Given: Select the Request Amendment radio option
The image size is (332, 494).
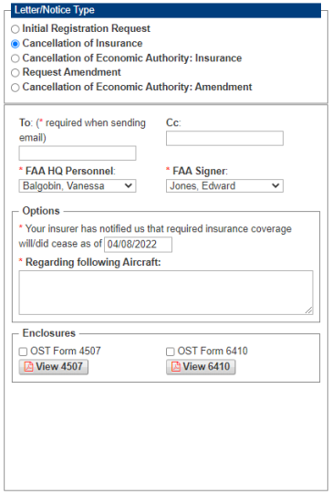Looking at the screenshot, I should click(x=16, y=73).
